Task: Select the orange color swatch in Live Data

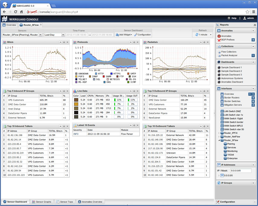Action: (76, 104)
